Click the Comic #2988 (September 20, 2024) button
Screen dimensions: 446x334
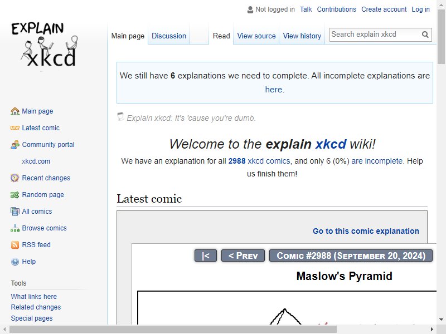(x=351, y=256)
